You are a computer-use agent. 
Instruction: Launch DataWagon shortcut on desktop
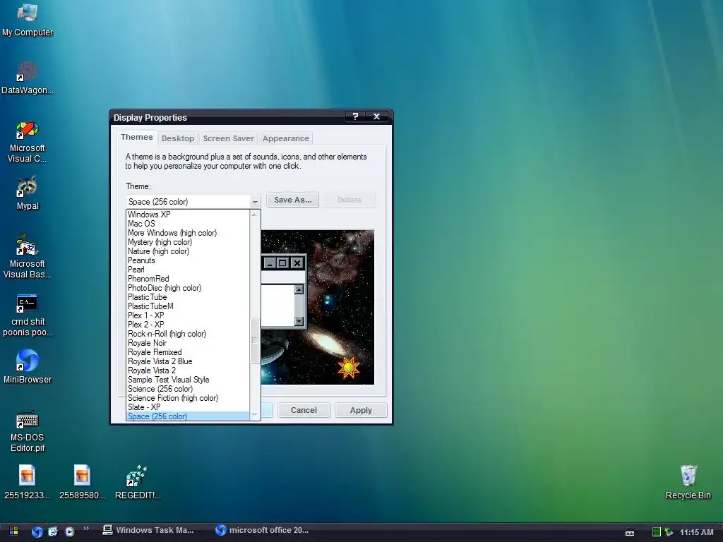point(28,78)
